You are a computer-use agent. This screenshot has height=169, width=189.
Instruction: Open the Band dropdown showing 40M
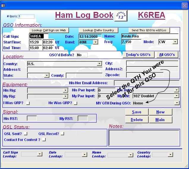[x=95, y=42]
